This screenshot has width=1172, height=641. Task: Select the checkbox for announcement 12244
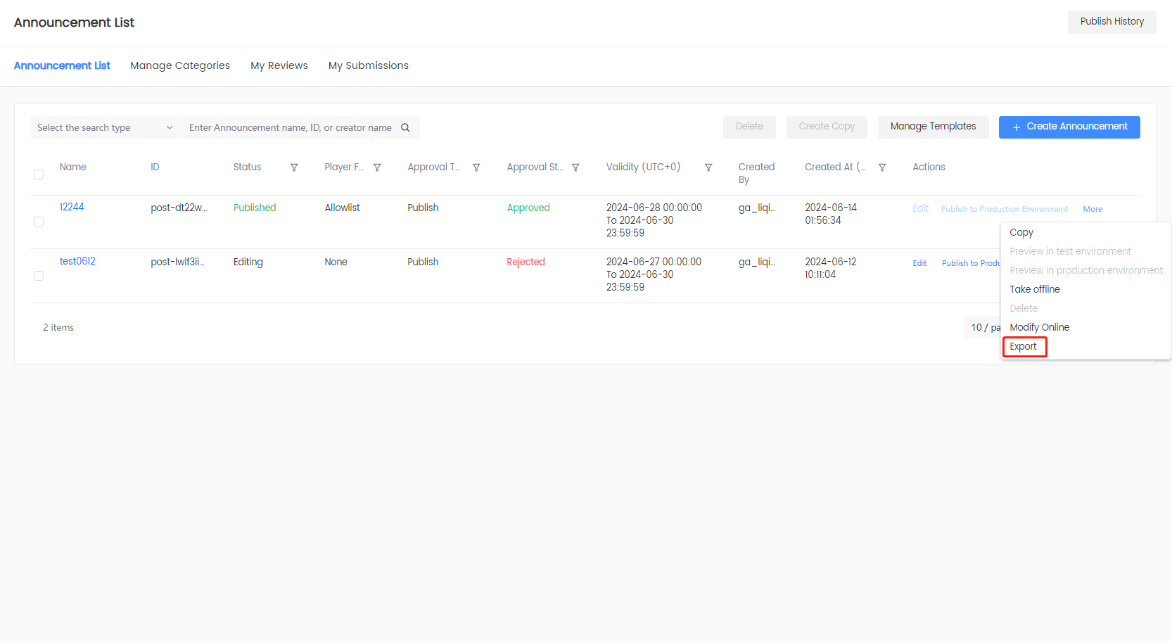[39, 222]
